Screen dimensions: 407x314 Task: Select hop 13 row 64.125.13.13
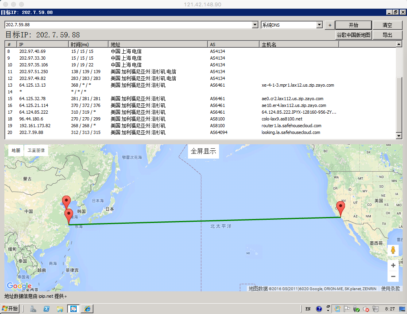[201, 85]
